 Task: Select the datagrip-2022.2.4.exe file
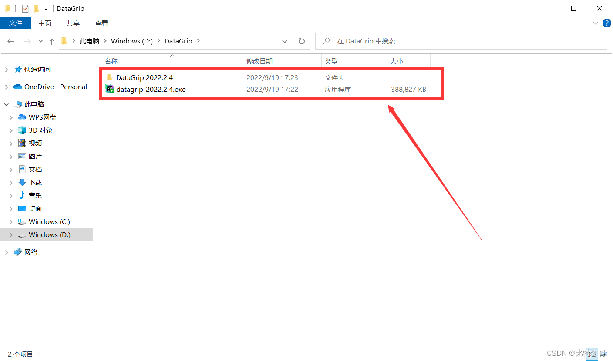[151, 90]
